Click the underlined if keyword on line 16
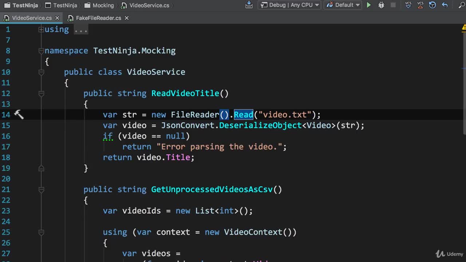The image size is (466, 262). tap(108, 136)
